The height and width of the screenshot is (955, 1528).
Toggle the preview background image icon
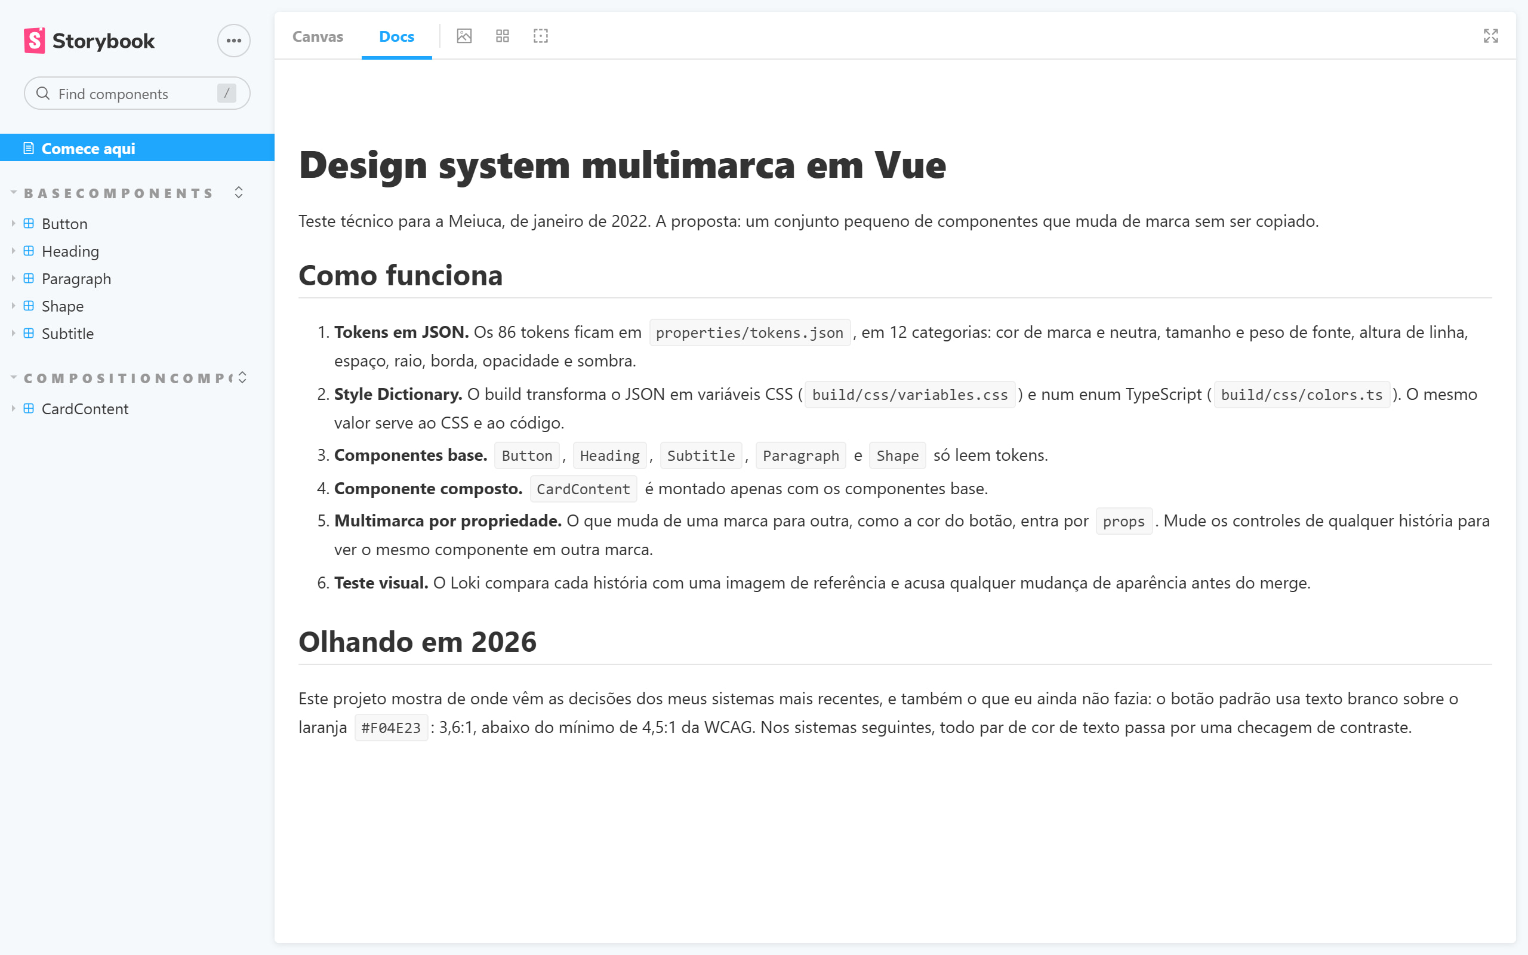[464, 36]
